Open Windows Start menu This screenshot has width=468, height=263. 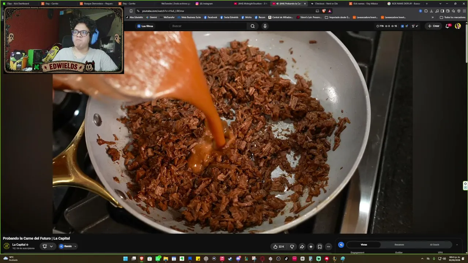[x=125, y=259]
